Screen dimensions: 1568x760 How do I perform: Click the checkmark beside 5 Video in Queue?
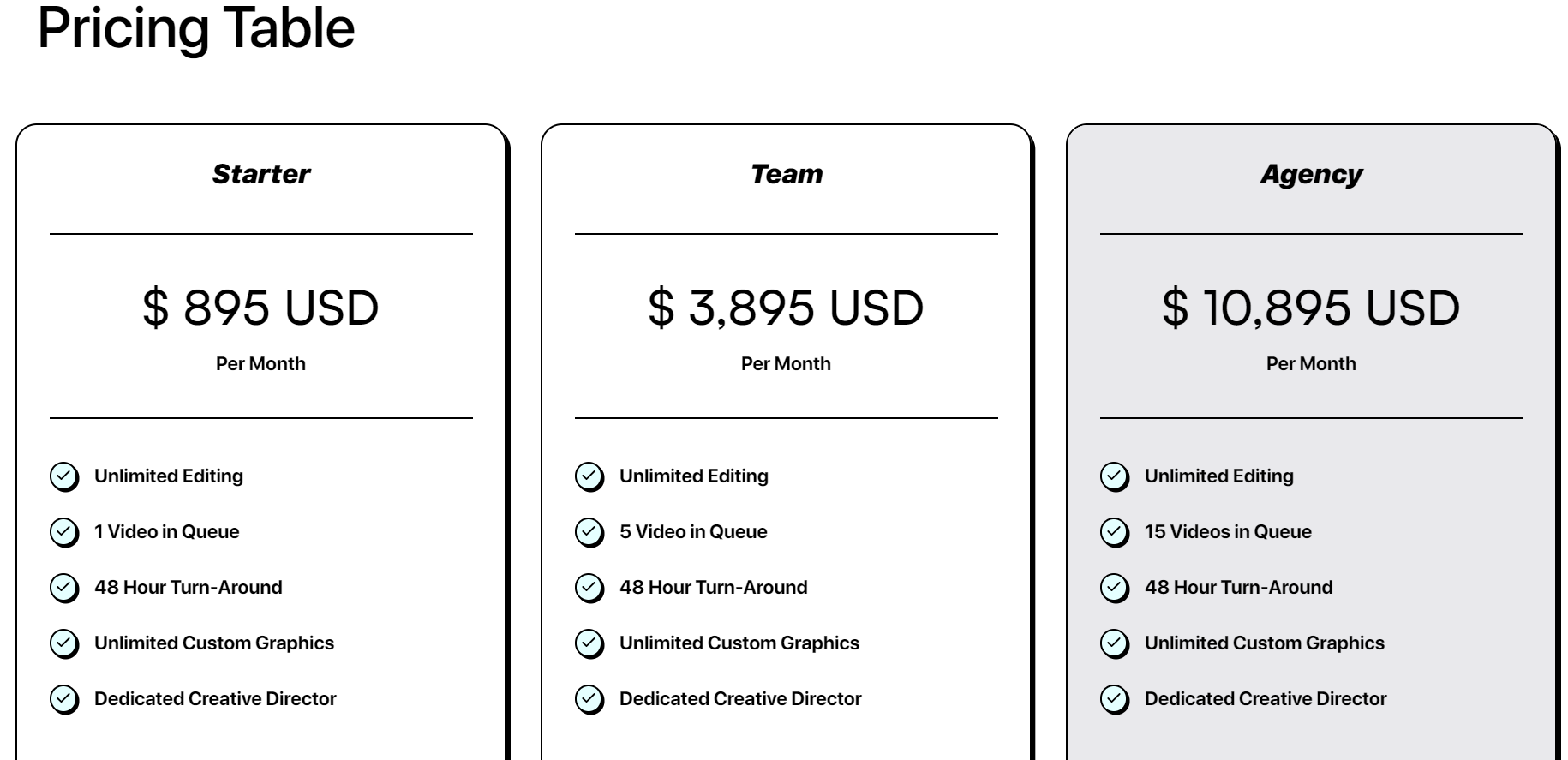tap(589, 533)
